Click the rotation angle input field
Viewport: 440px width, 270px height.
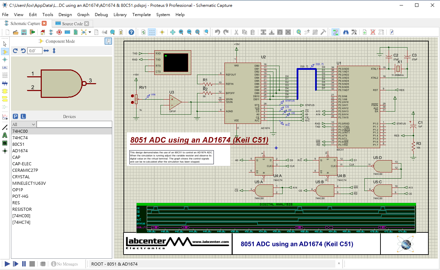tap(35, 51)
